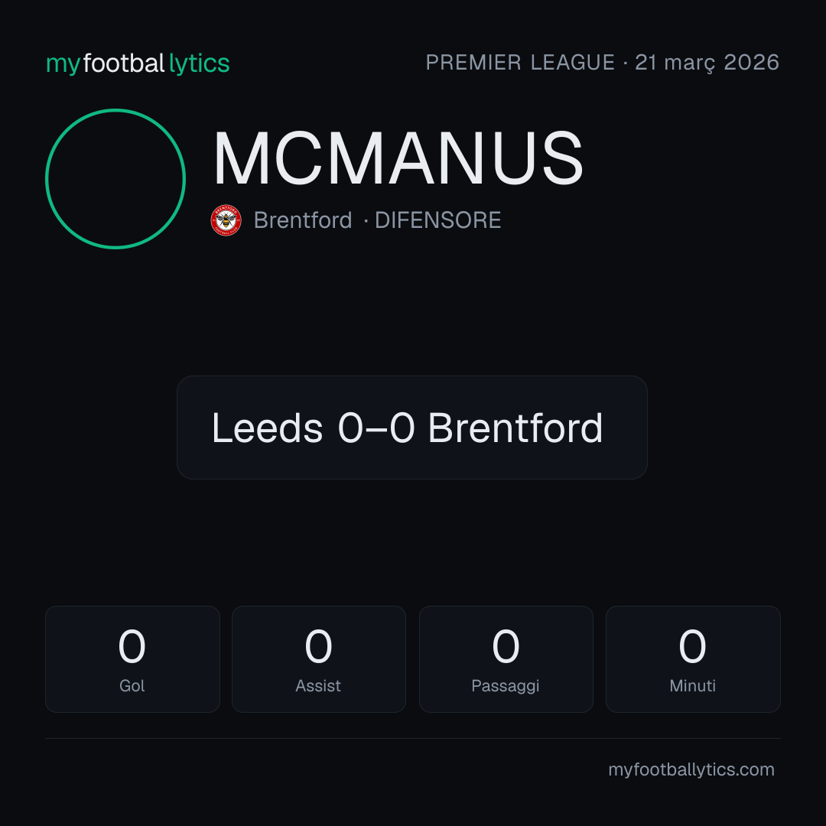
Task: Visit the myfootballytics.com footer link
Action: (x=691, y=769)
